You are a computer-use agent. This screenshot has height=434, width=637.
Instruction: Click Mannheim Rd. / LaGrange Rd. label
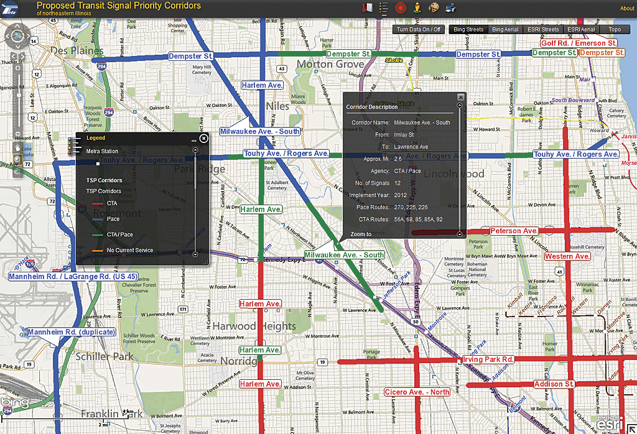73,277
